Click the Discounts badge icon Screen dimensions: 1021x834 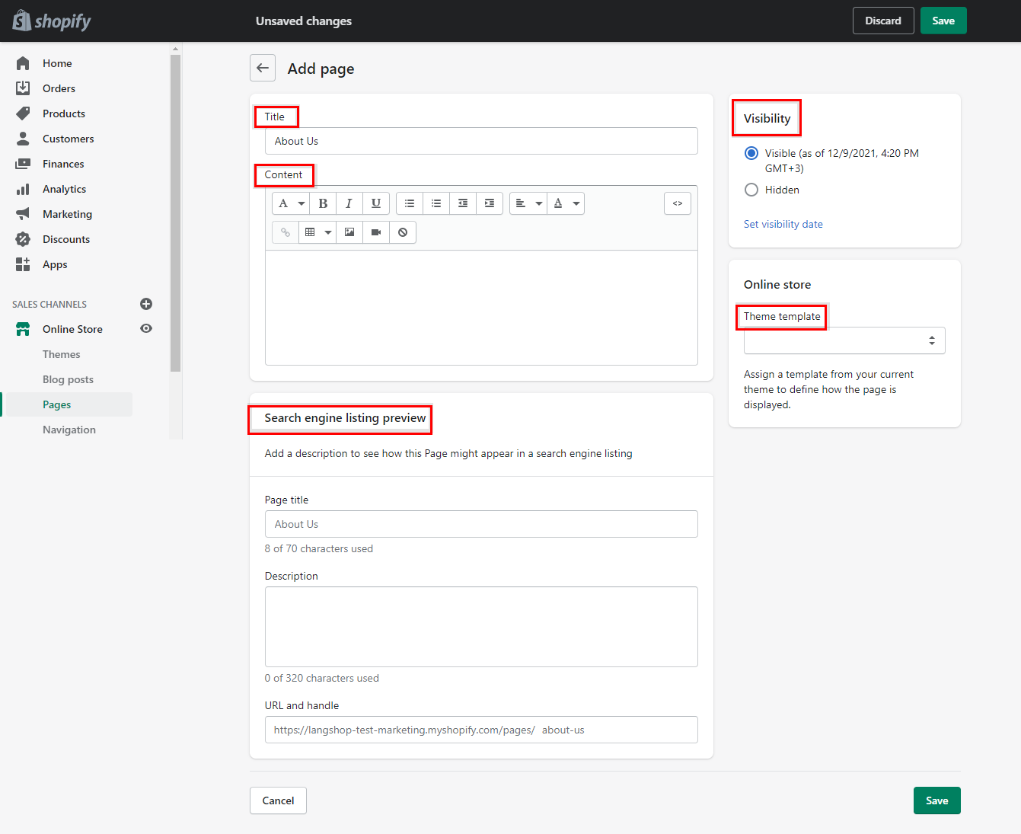click(23, 239)
